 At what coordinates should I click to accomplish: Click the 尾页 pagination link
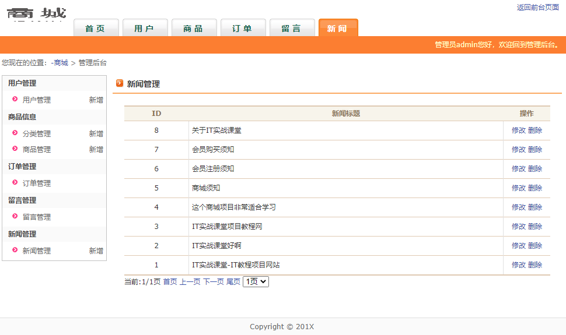pyautogui.click(x=233, y=281)
